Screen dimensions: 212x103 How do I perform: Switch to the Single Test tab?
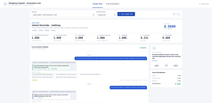[98, 4]
